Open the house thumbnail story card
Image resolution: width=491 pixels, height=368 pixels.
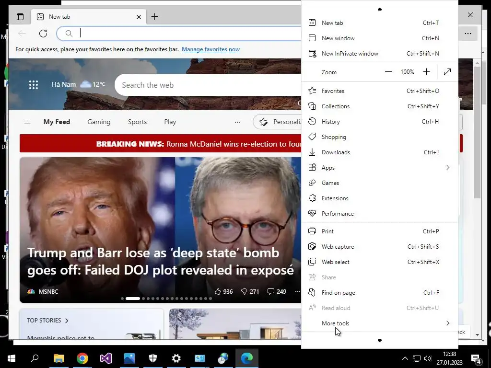click(x=235, y=324)
